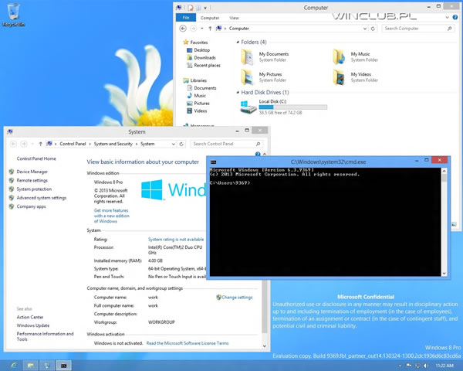Open the cmd.exe window system menu icon
Viewport: 463px width, 371px height.
(x=213, y=162)
